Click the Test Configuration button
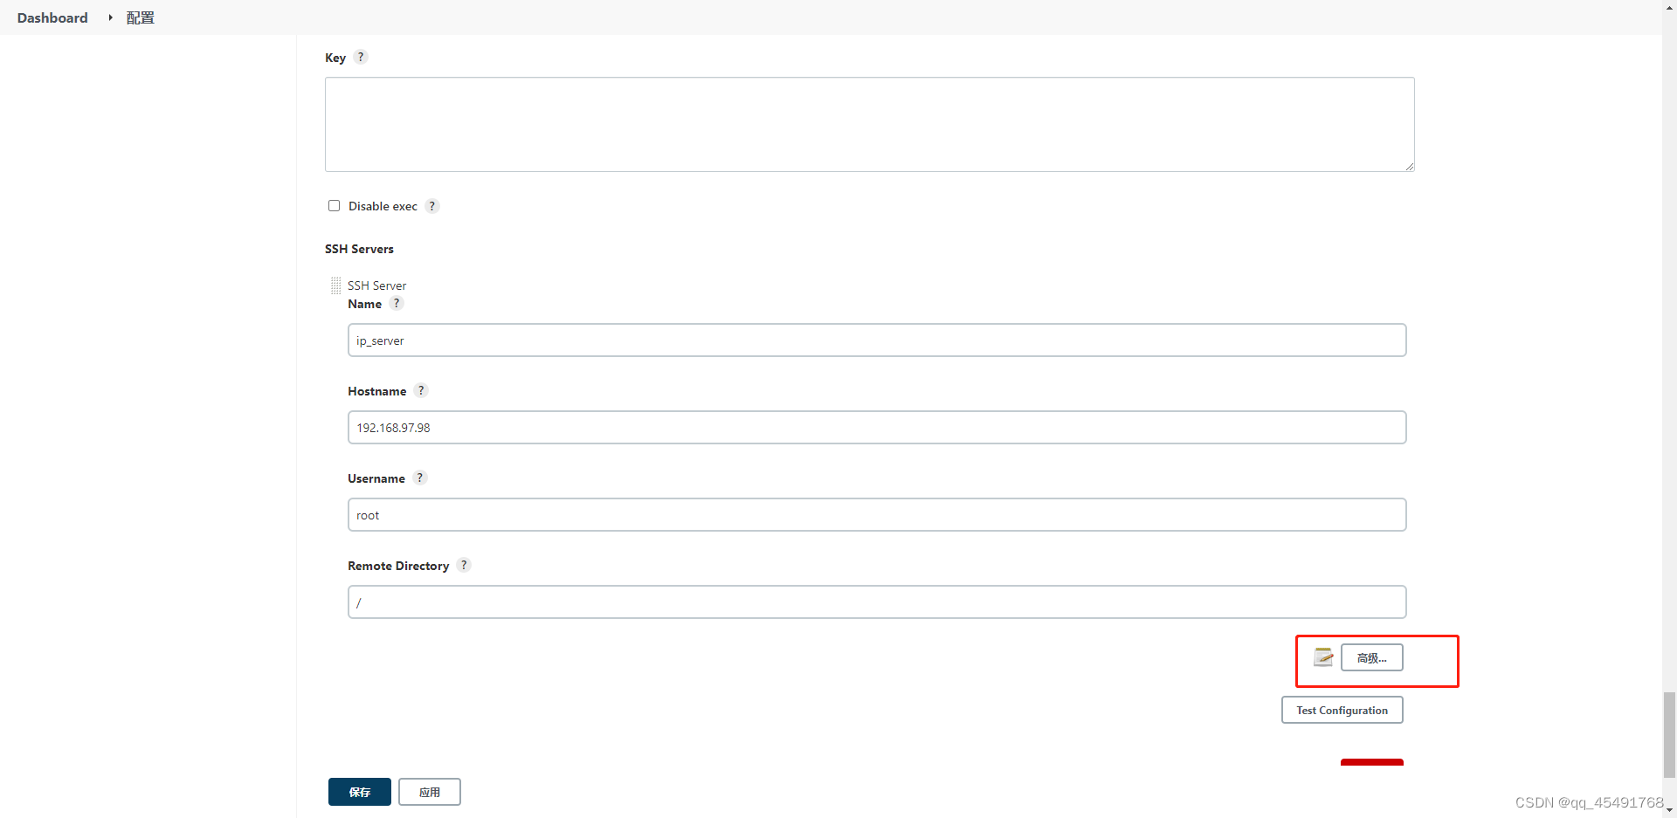Viewport: 1677px width, 818px height. [1342, 710]
